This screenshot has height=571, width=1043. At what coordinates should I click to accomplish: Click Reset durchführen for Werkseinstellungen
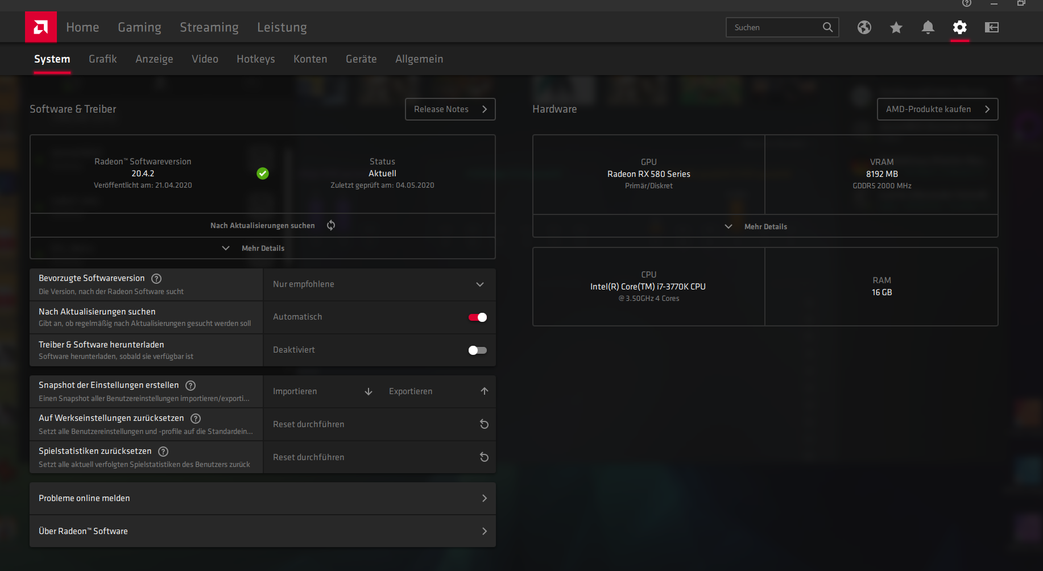point(379,424)
